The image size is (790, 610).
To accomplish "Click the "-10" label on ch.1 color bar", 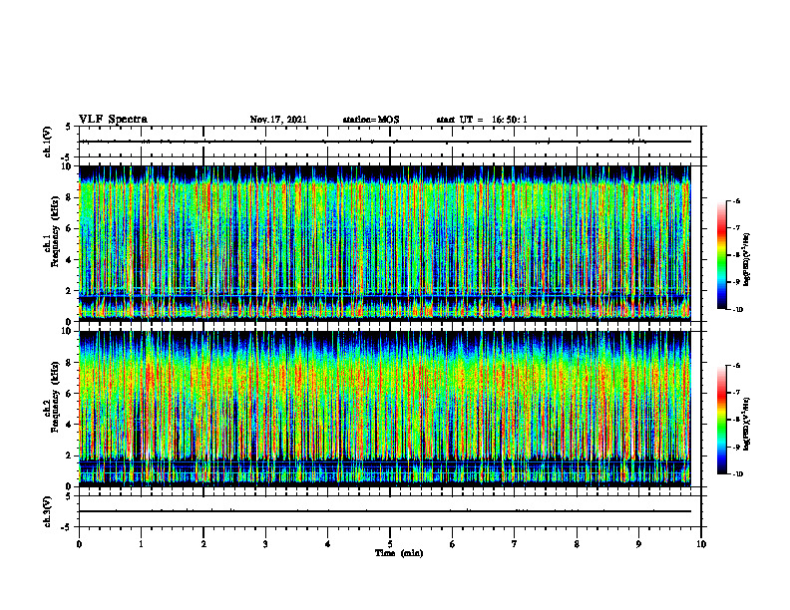I will (x=737, y=310).
